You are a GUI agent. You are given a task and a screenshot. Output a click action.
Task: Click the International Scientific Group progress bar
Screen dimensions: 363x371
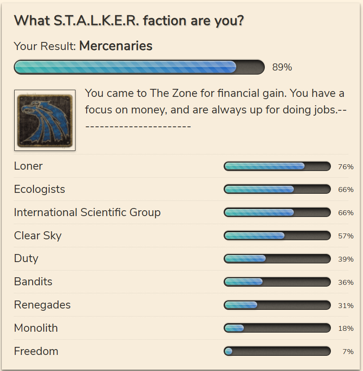[x=277, y=213]
